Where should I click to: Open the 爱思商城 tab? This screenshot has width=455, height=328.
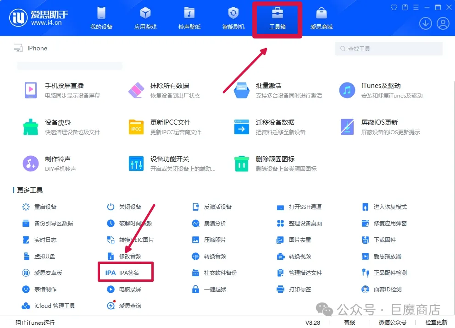(x=321, y=18)
